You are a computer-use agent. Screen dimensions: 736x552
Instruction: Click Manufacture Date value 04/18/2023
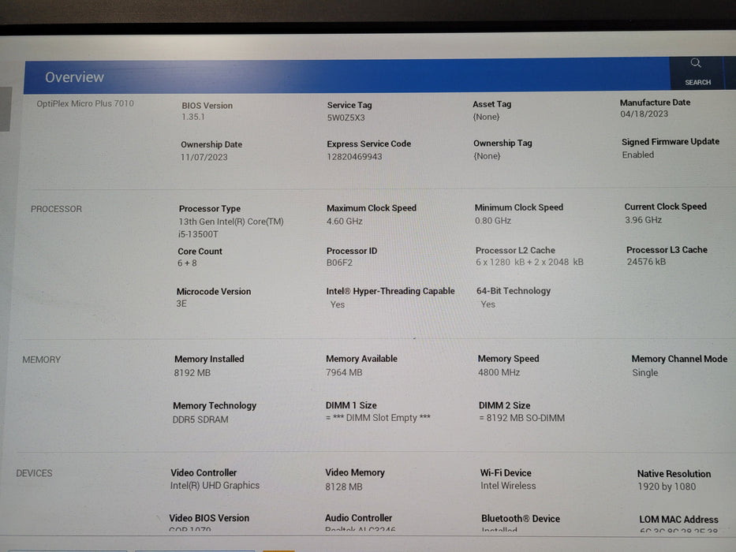(x=644, y=114)
